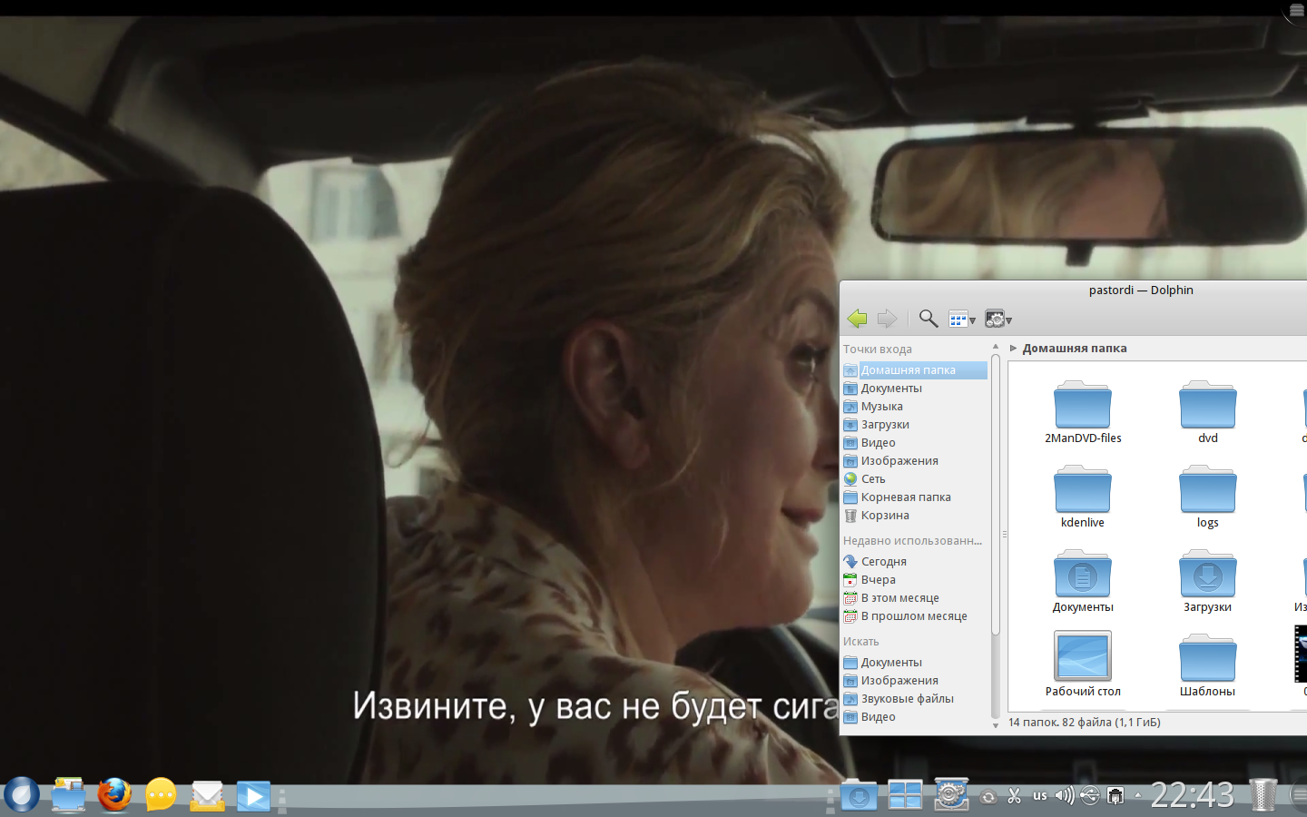Expand the breadcrumb arrow before Домашняя папка

[x=1013, y=349]
